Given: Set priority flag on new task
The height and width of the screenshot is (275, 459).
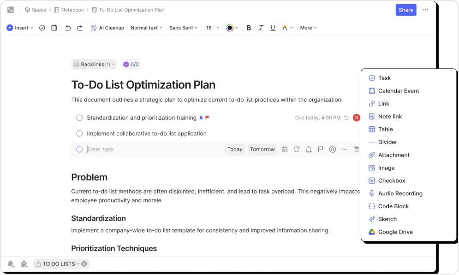Looking at the screenshot, I should [x=321, y=149].
